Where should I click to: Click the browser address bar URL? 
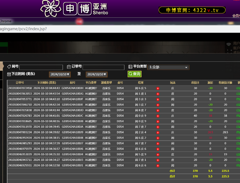[x=24, y=29]
